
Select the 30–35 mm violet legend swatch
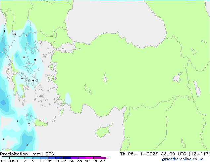tap(75, 158)
